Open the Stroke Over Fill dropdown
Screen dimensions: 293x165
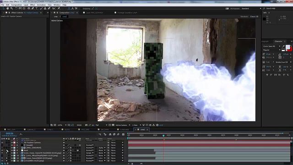[283, 62]
